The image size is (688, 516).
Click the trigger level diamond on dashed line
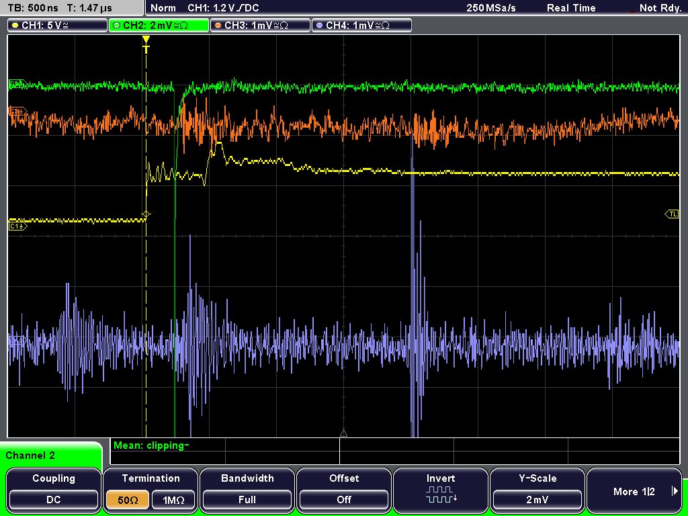(x=146, y=214)
